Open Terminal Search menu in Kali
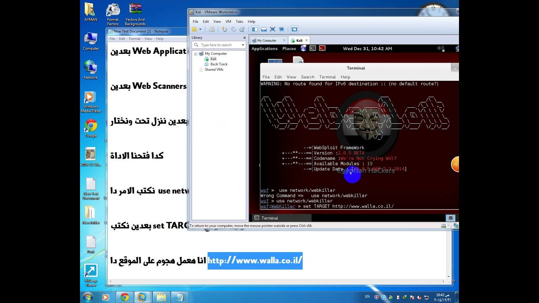Screen dimensions: 539x303 (x=307, y=77)
